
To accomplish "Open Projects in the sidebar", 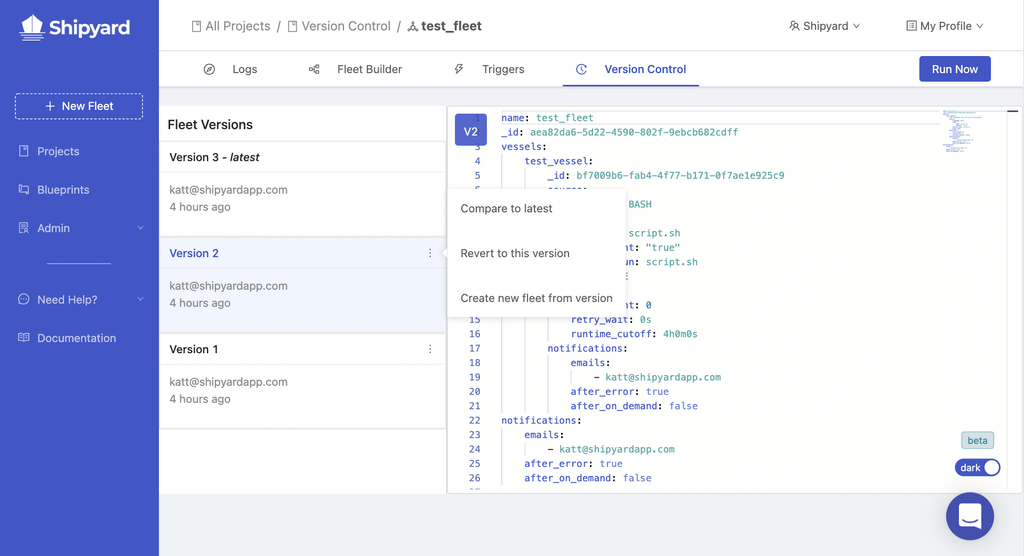I will (58, 152).
